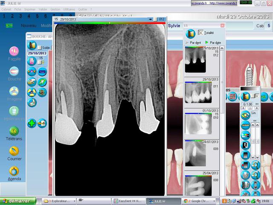Image resolution: width=273 pixels, height=205 pixels.
Task: Click the green plus icon in Bouche panel
Action: tap(32, 123)
